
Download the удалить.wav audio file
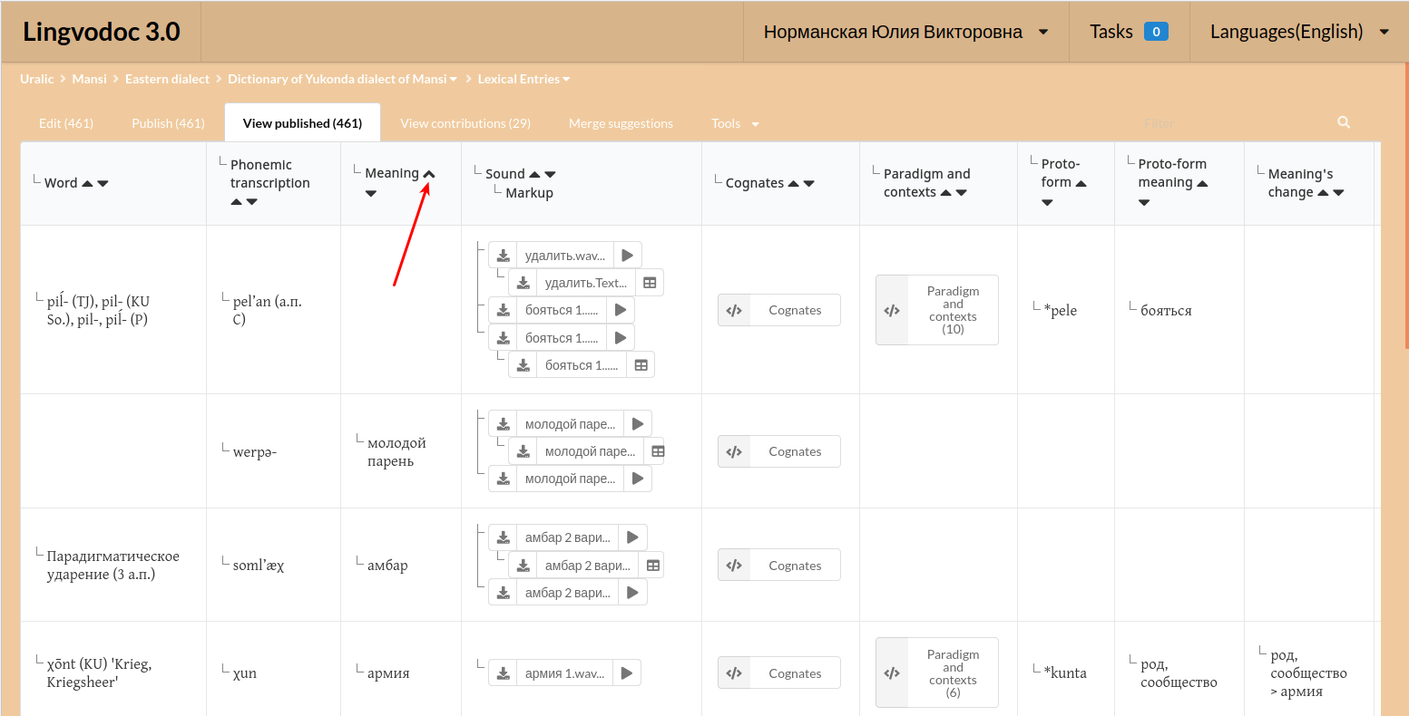point(503,254)
